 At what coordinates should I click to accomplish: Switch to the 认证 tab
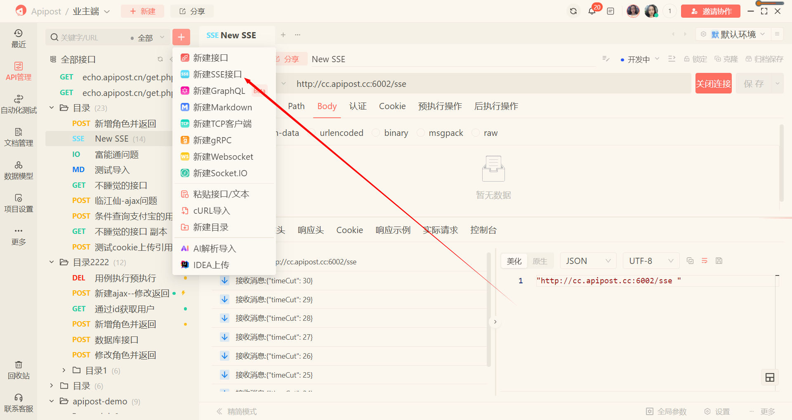(358, 106)
